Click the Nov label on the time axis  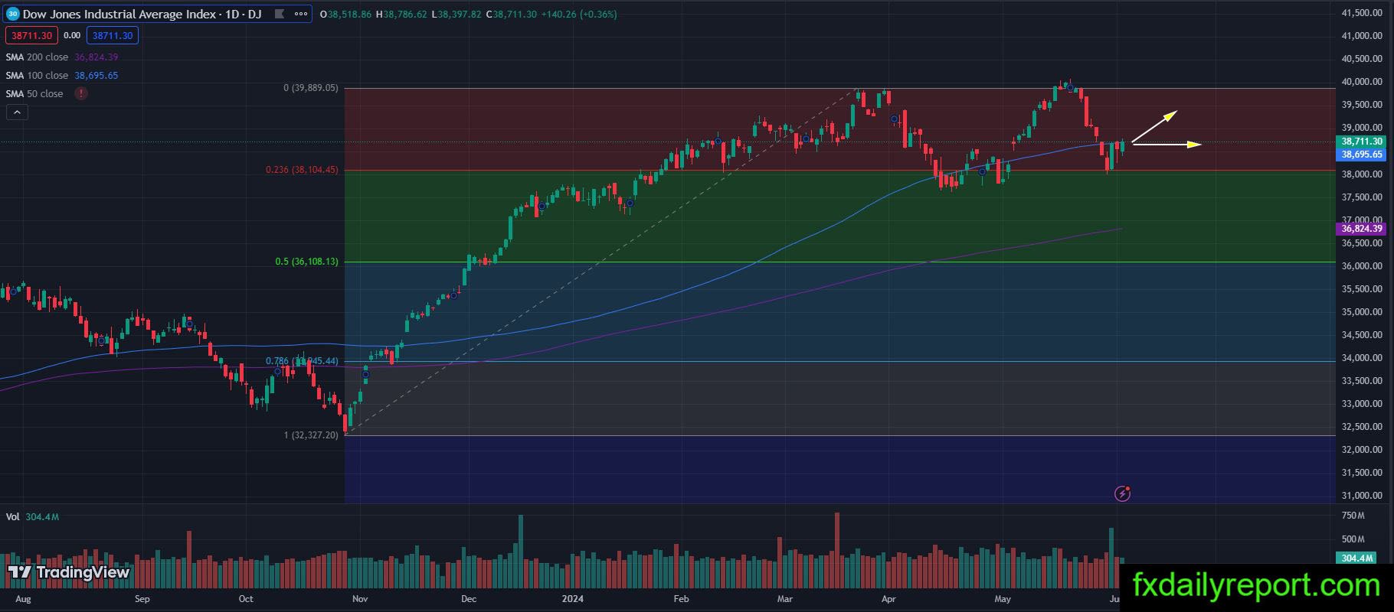pyautogui.click(x=360, y=598)
